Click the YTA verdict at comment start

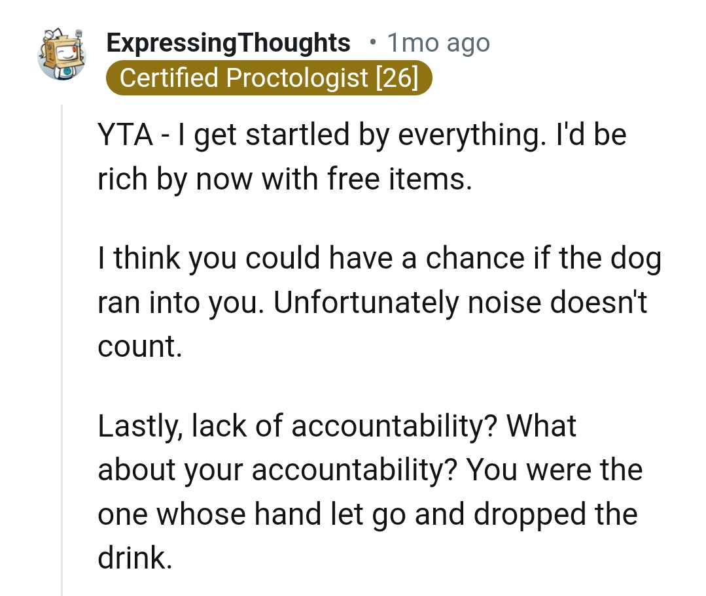[125, 135]
